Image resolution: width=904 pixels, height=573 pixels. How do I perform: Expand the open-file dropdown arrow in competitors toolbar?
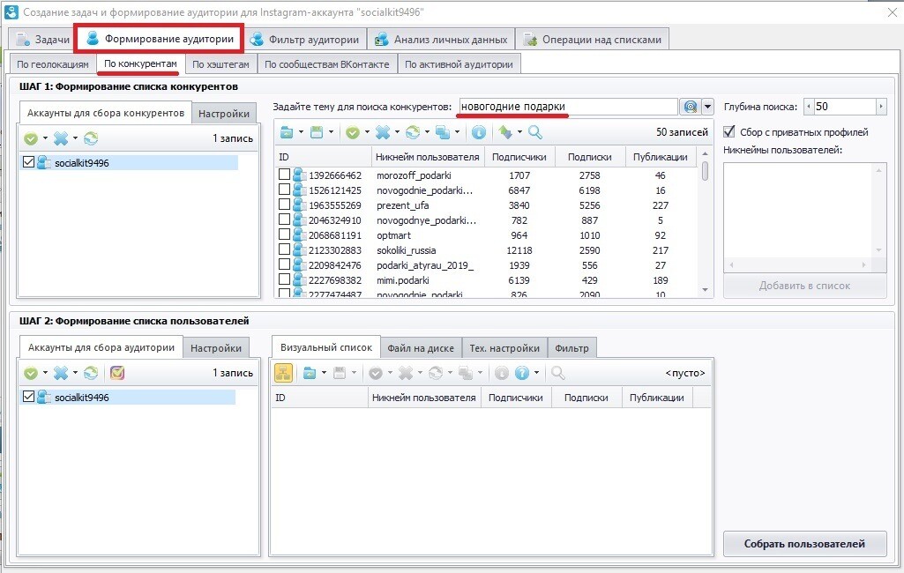tap(301, 132)
